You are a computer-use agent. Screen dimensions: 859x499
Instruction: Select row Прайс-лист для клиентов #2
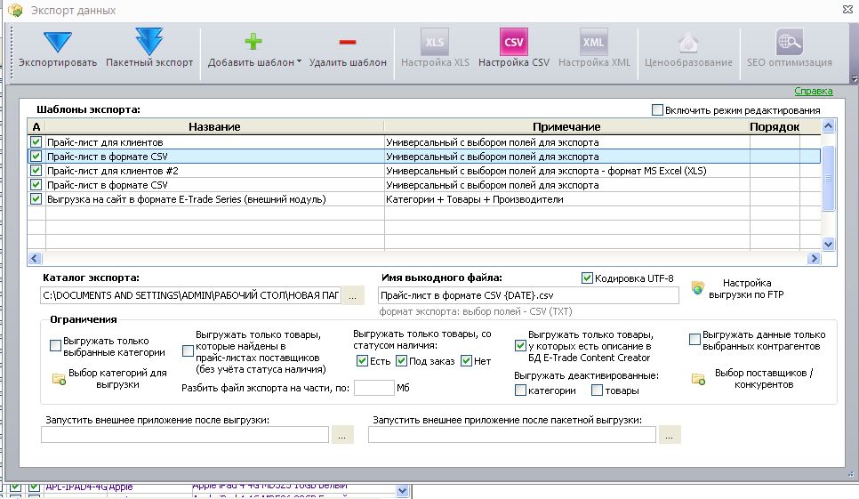click(424, 171)
